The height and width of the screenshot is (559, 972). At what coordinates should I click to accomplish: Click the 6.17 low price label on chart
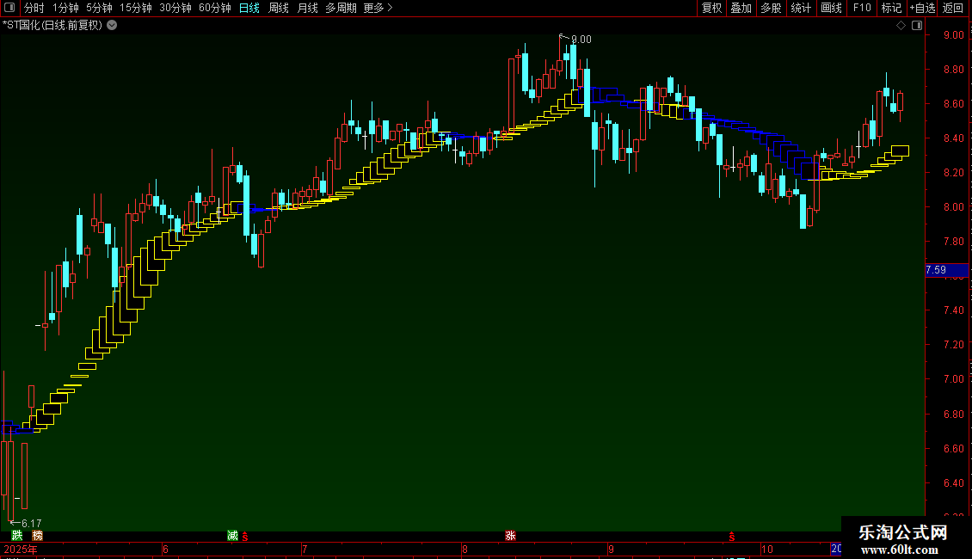pos(32,524)
